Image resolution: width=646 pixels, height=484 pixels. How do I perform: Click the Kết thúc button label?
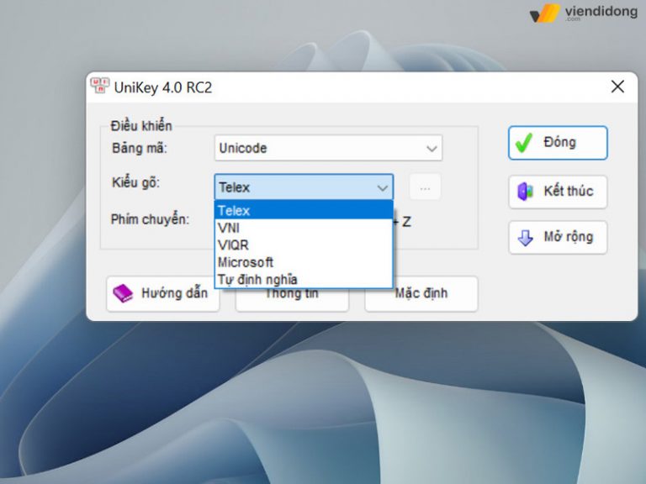tap(569, 191)
